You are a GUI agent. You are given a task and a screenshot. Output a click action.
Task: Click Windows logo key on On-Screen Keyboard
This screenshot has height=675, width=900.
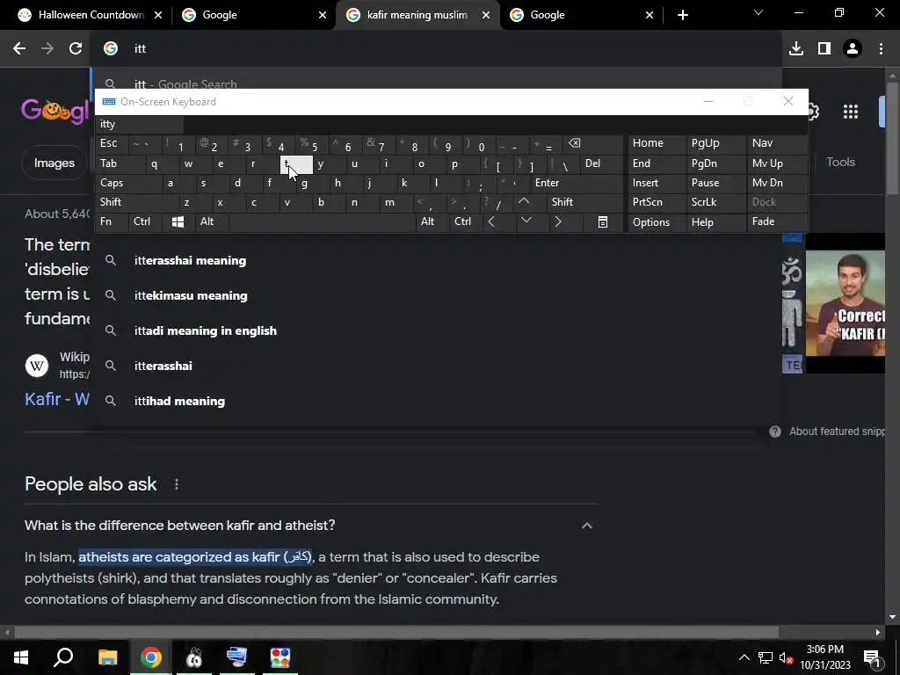tap(178, 221)
